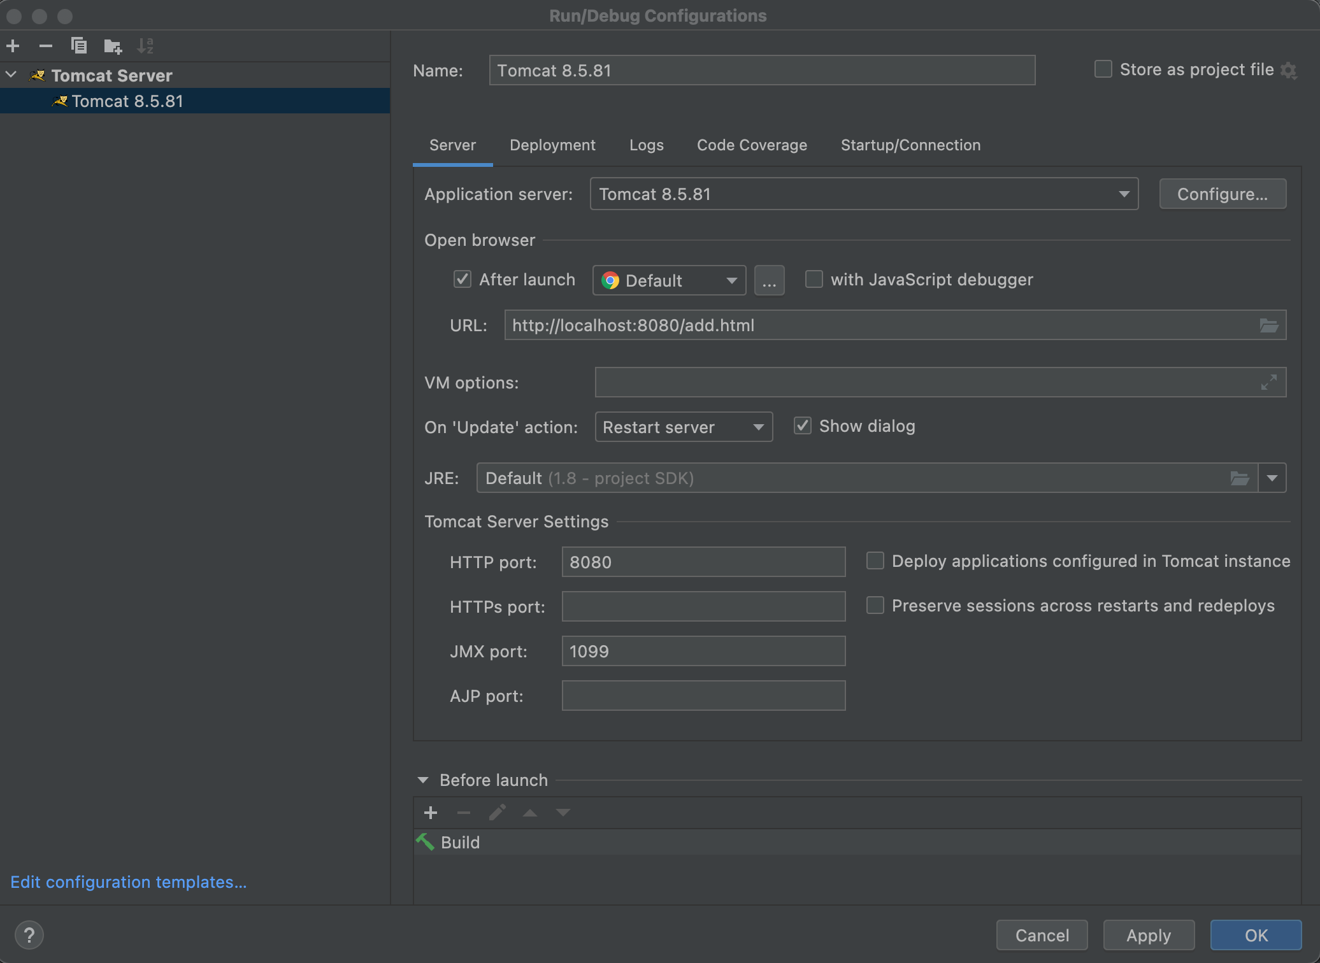Copy the selected configuration
The width and height of the screenshot is (1320, 963).
[x=79, y=46]
